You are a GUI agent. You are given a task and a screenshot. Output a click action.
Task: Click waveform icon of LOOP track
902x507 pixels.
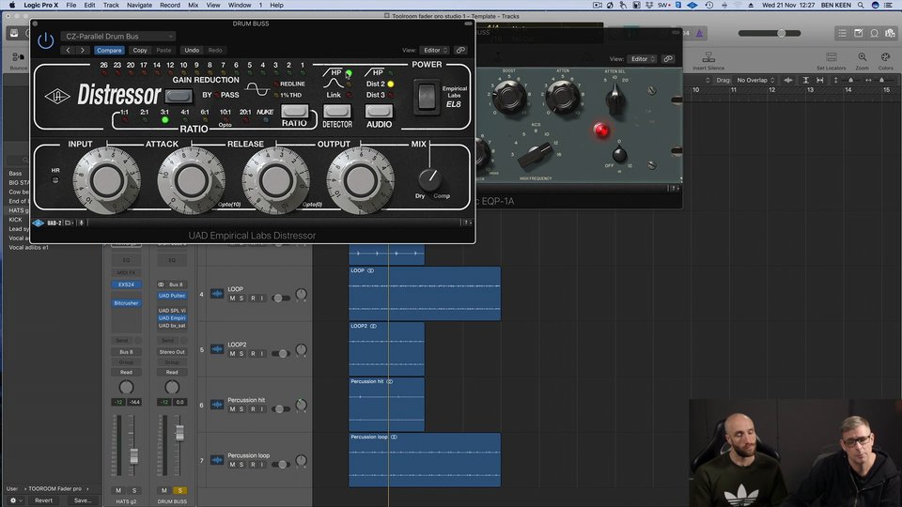click(x=217, y=294)
